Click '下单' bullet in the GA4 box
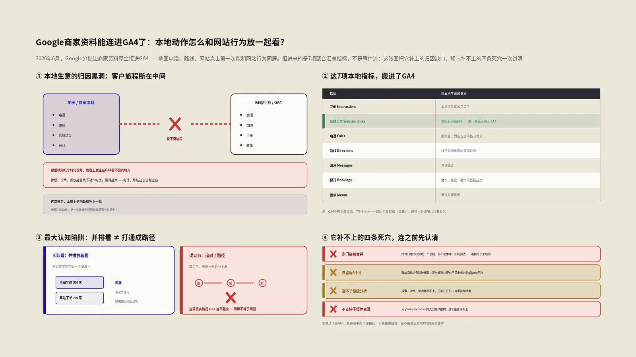The width and height of the screenshot is (636, 357). tap(250, 135)
